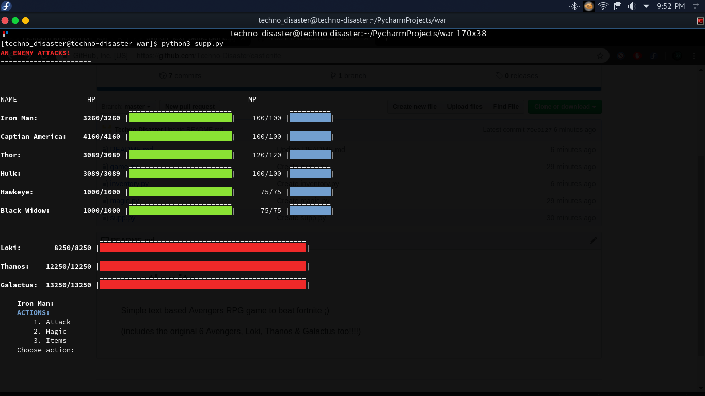Open the 0 releases link in GitHub
This screenshot has height=396, width=705.
[x=517, y=76]
